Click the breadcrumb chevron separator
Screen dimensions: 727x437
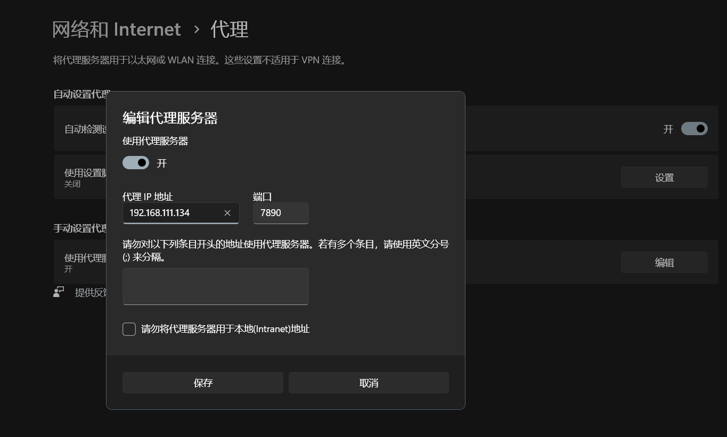coord(197,29)
